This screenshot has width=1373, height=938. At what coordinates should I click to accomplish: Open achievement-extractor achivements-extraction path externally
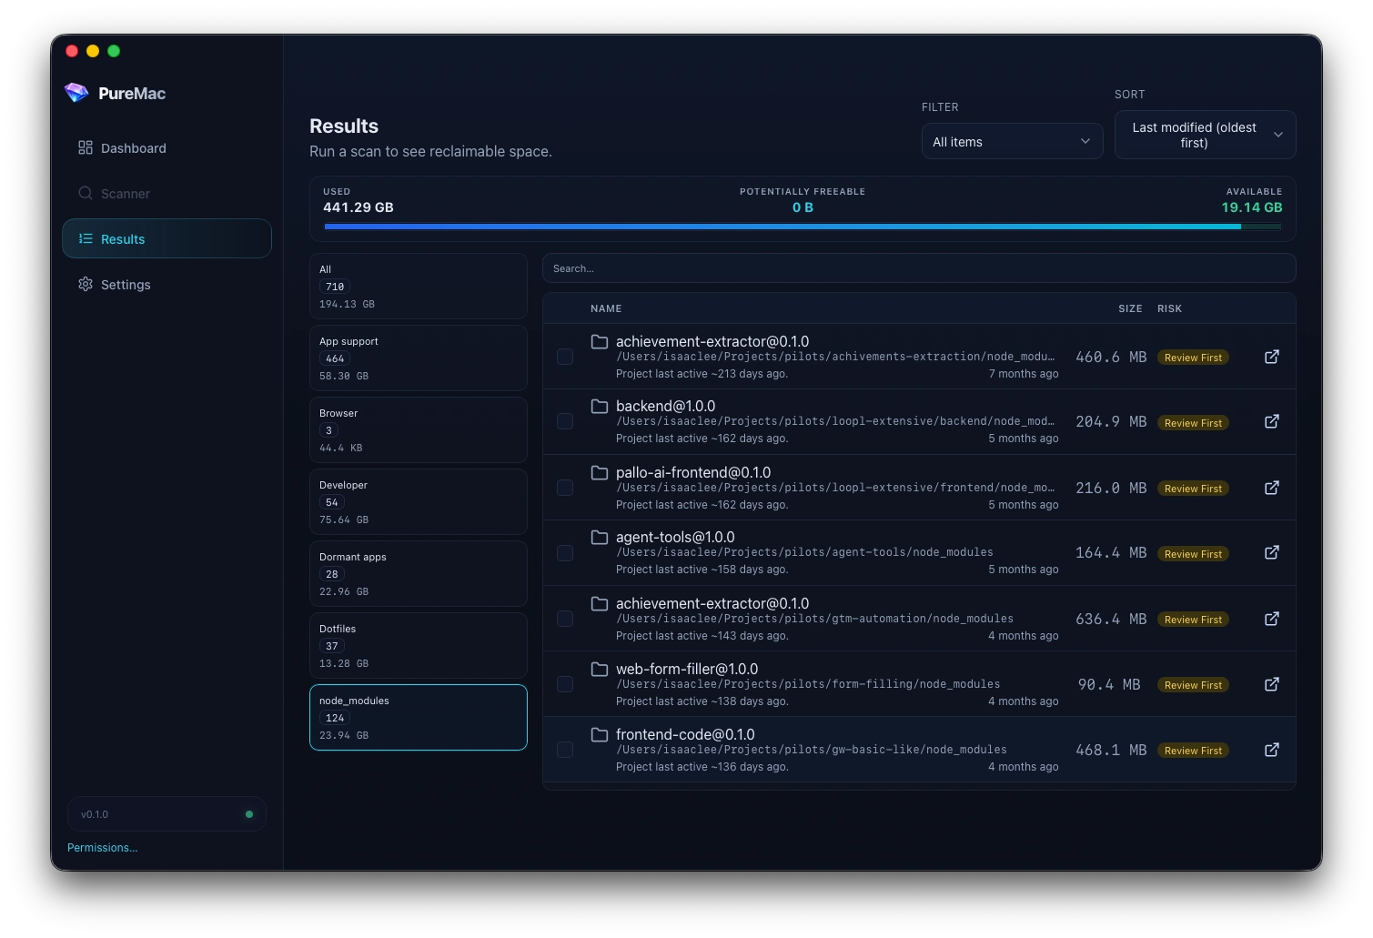point(1272,357)
